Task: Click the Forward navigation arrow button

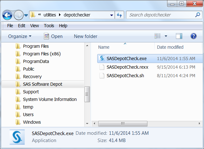Action: point(18,15)
